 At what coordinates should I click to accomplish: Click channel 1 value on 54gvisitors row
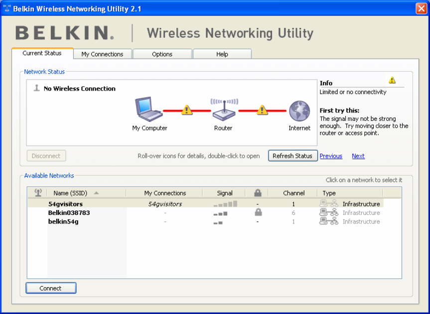293,204
